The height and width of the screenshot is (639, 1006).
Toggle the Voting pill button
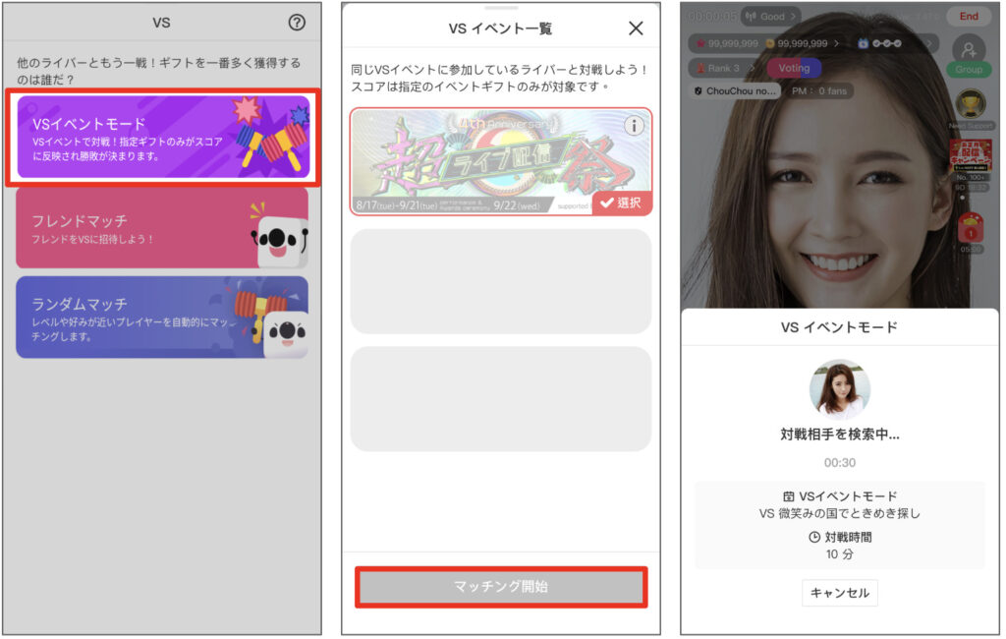coord(794,68)
